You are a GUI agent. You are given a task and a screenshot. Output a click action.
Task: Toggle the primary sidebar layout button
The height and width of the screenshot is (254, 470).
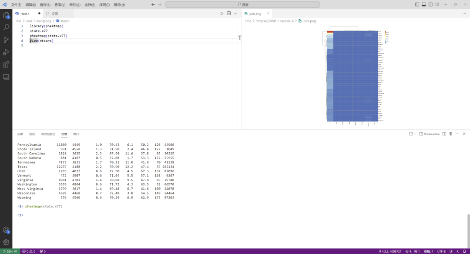coord(417,4)
